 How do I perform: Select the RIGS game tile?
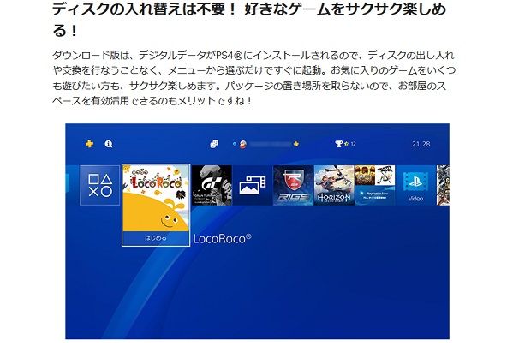(293, 185)
